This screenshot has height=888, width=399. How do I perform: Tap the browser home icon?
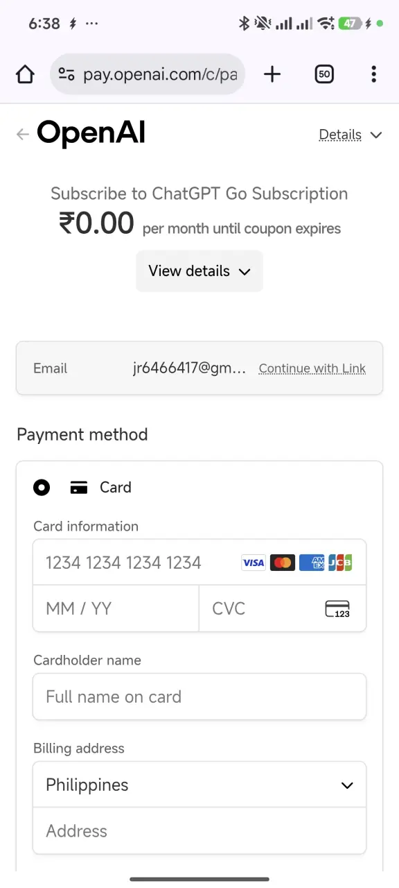pyautogui.click(x=25, y=74)
